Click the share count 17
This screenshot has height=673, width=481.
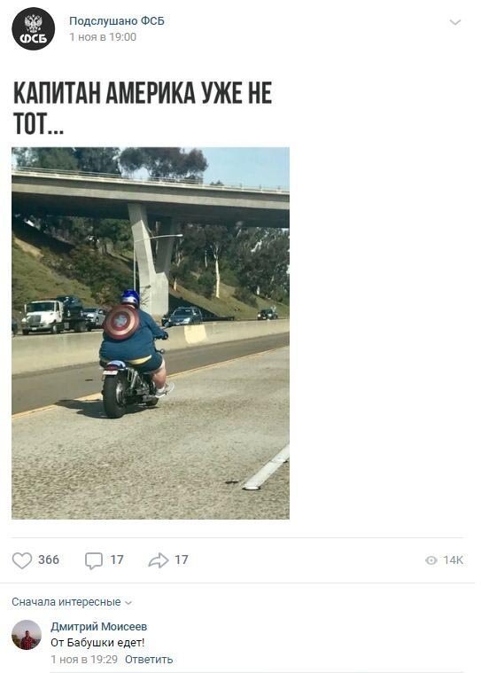click(x=182, y=560)
